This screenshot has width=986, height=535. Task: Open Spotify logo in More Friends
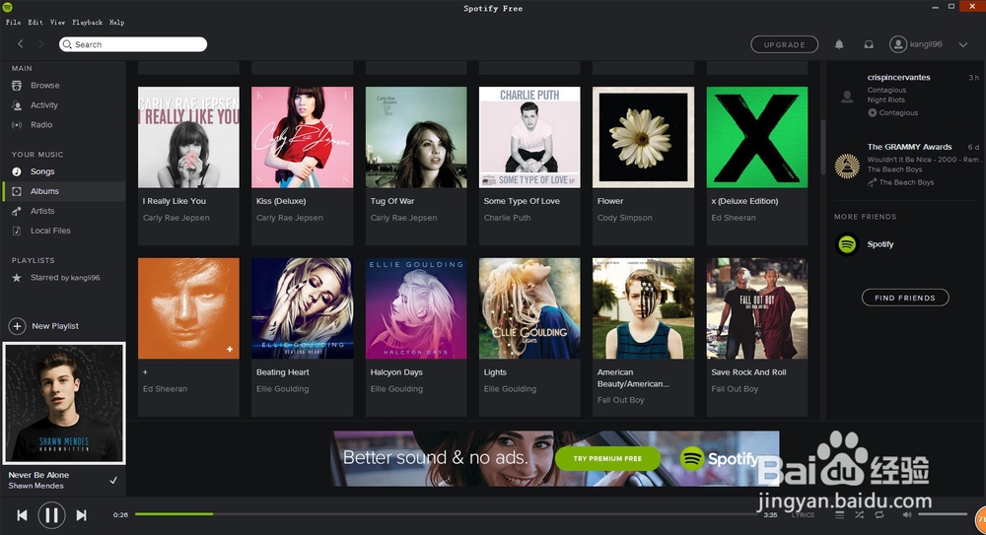(x=847, y=244)
